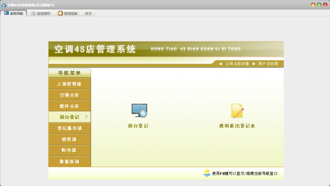The height and width of the screenshot is (186, 330).
Task: Open the 班组派出登记表 notepad icon
Action: [x=237, y=110]
